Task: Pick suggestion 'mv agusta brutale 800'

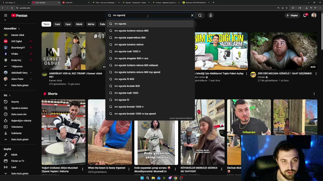Action: (x=150, y=86)
